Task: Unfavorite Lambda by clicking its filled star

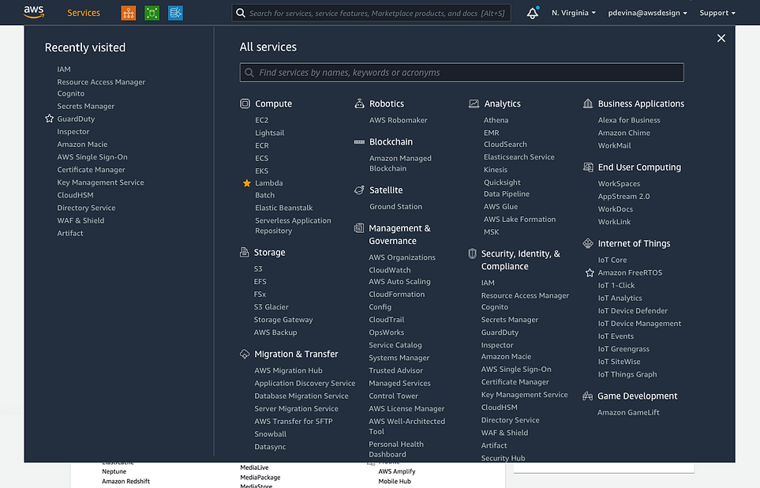Action: tap(247, 183)
